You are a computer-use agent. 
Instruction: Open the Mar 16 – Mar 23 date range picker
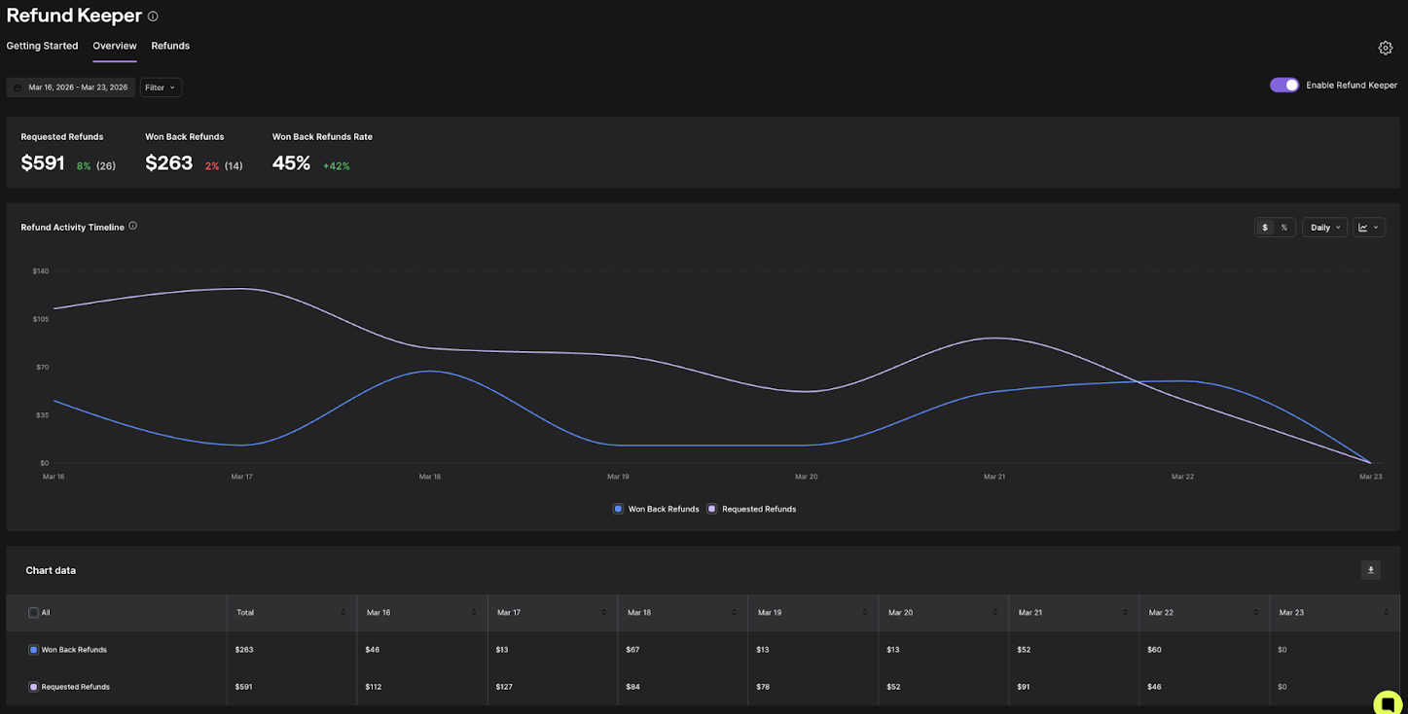[78, 88]
